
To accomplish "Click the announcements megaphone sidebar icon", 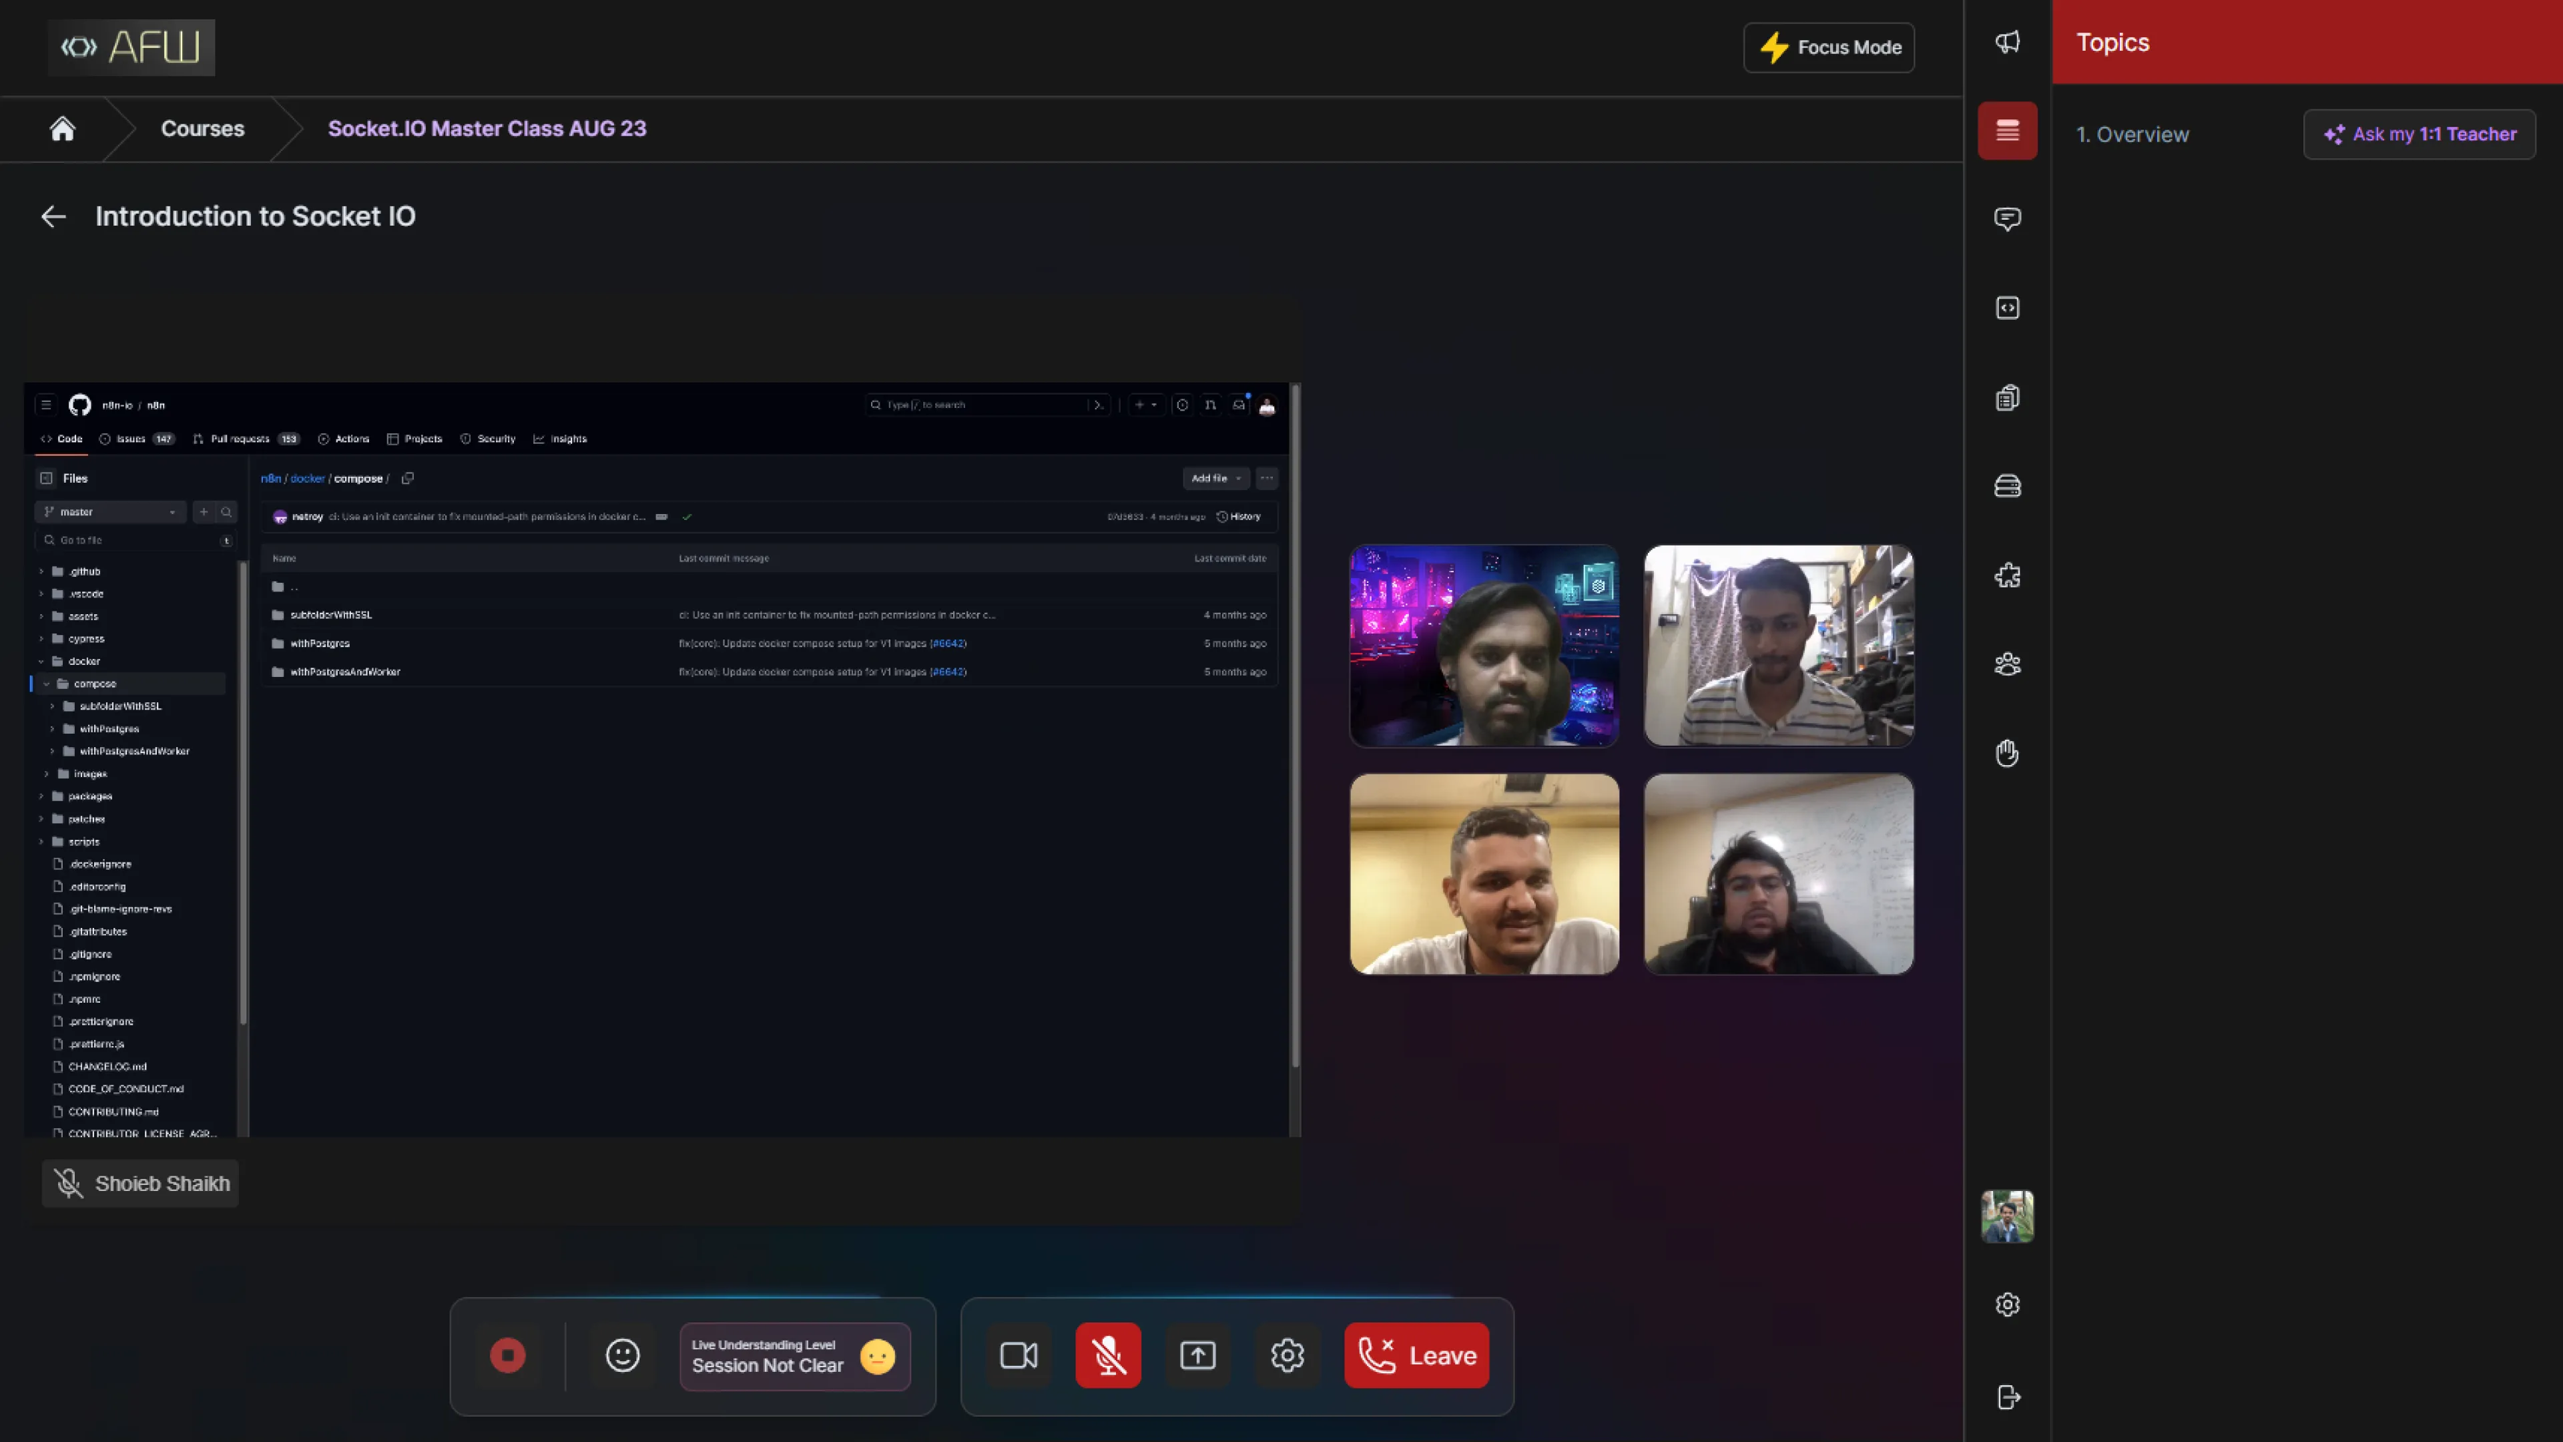I will pos(2007,42).
